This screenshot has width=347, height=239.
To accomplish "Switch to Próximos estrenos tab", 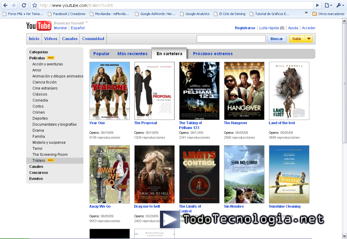I will pos(213,54).
